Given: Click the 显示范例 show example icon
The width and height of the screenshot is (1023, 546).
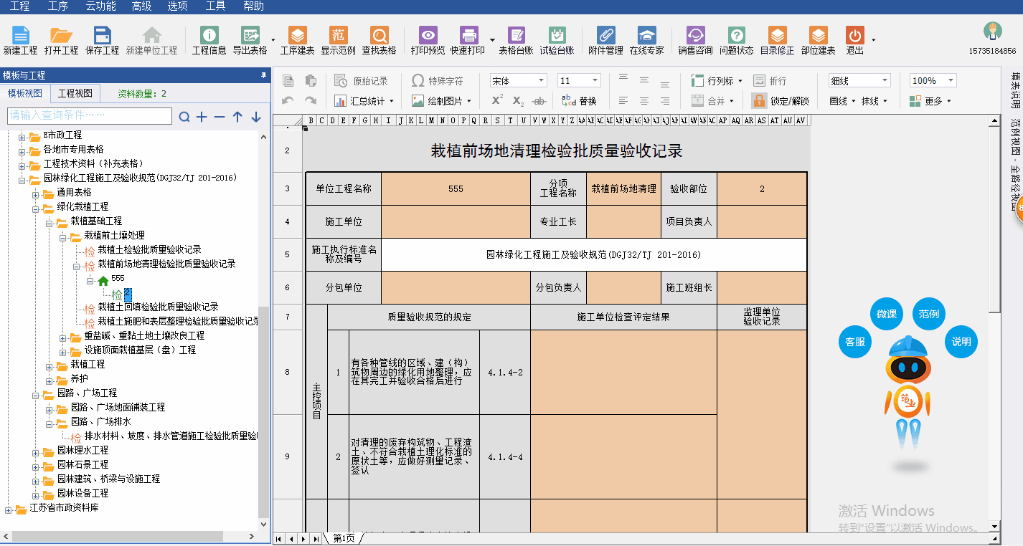Looking at the screenshot, I should click(x=338, y=40).
